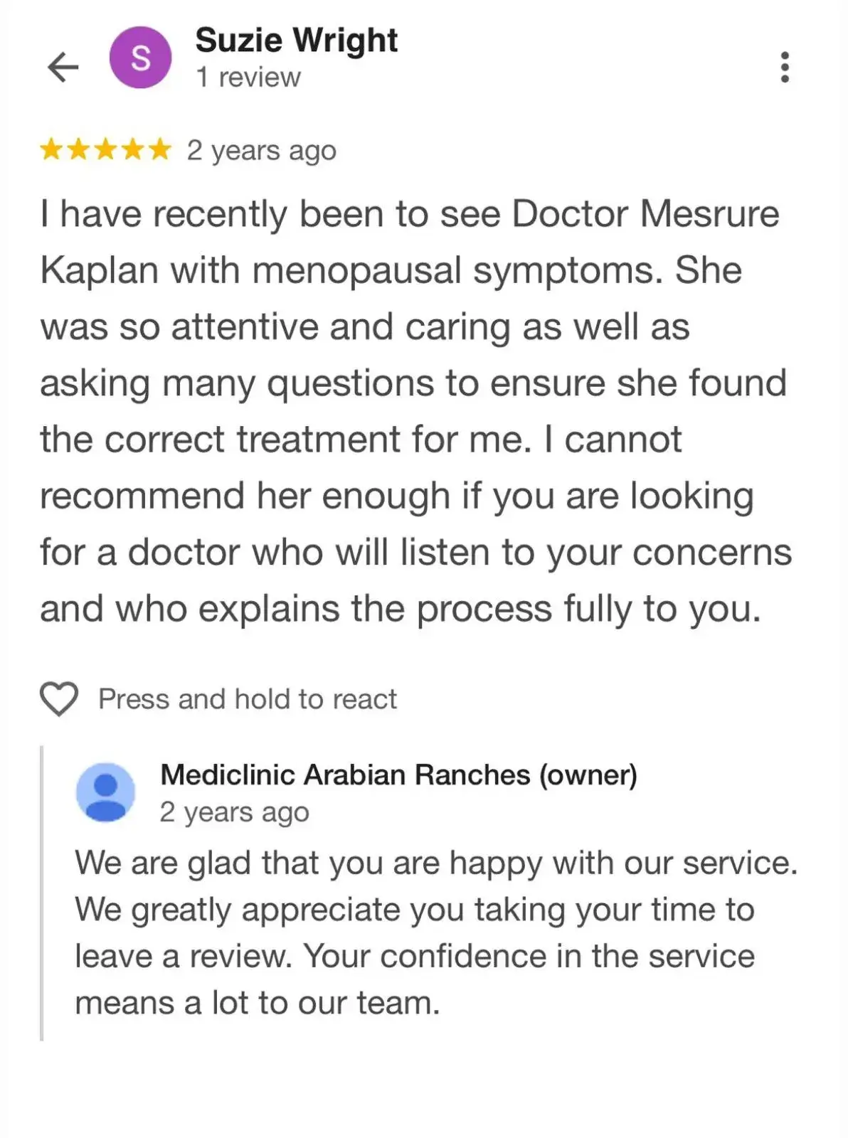Tap the back arrow icon
The height and width of the screenshot is (1138, 848).
point(63,68)
